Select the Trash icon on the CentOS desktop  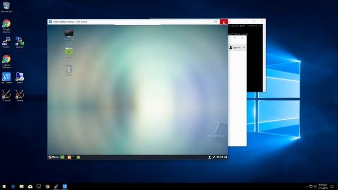[x=69, y=70]
